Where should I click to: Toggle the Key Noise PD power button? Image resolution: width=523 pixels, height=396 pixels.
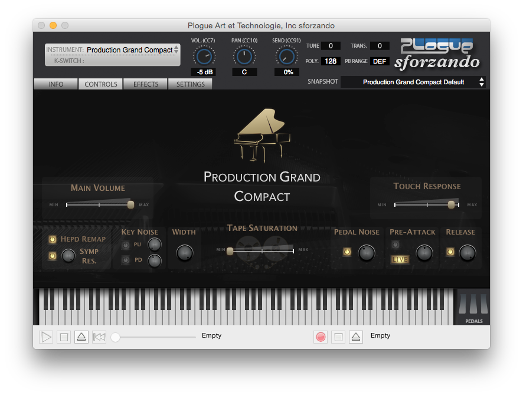126,260
